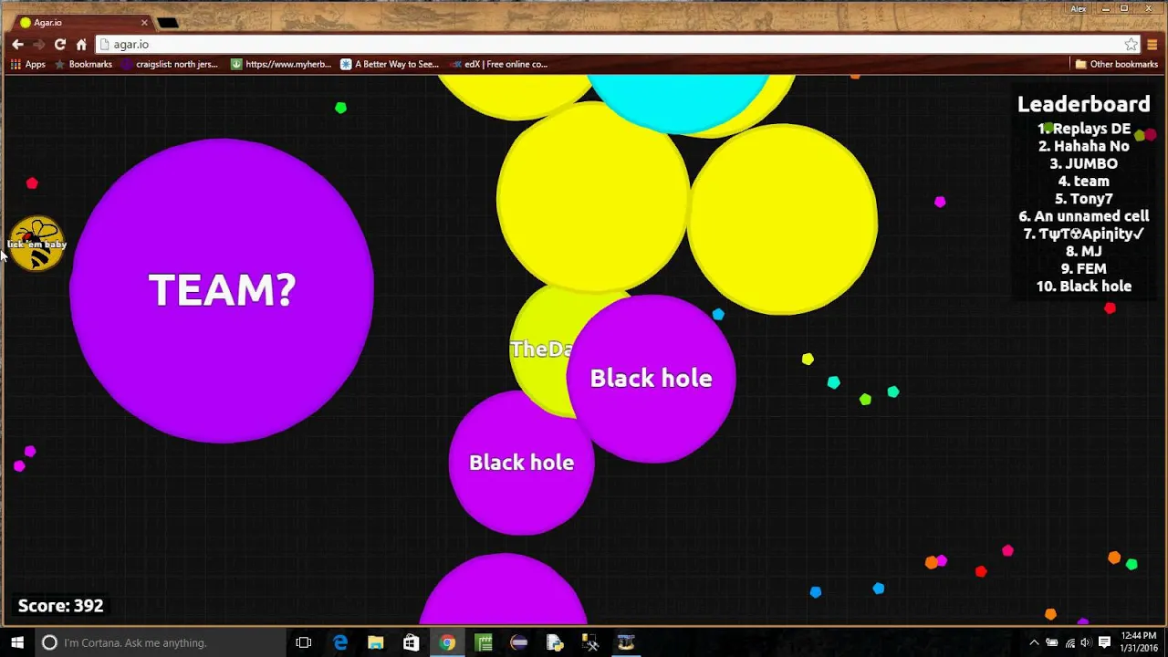Bookmark this page with the star icon

(x=1131, y=44)
